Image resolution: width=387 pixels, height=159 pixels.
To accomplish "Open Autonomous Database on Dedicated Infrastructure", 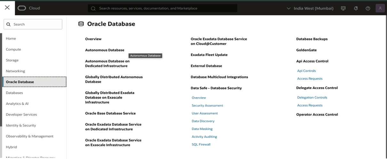I will tap(107, 64).
